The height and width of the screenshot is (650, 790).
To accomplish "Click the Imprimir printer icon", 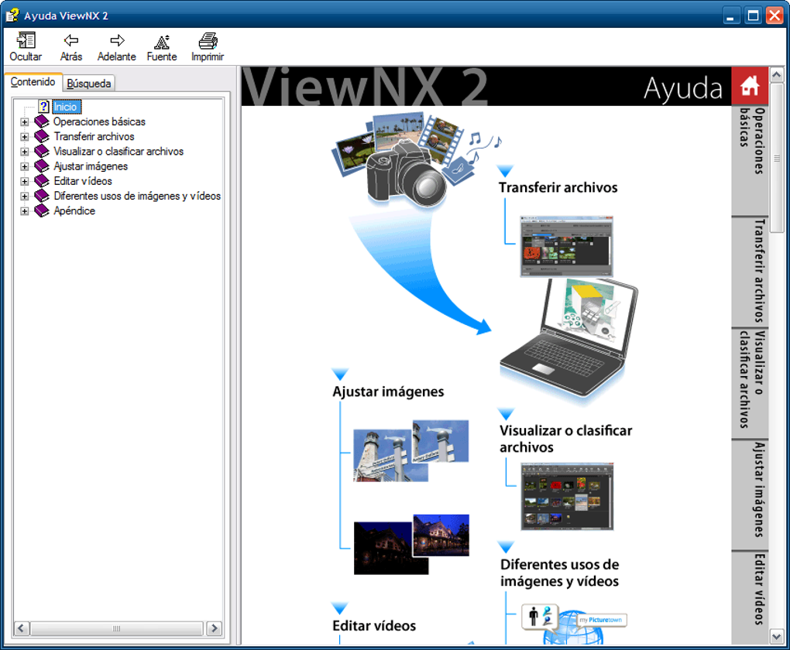I will point(208,40).
